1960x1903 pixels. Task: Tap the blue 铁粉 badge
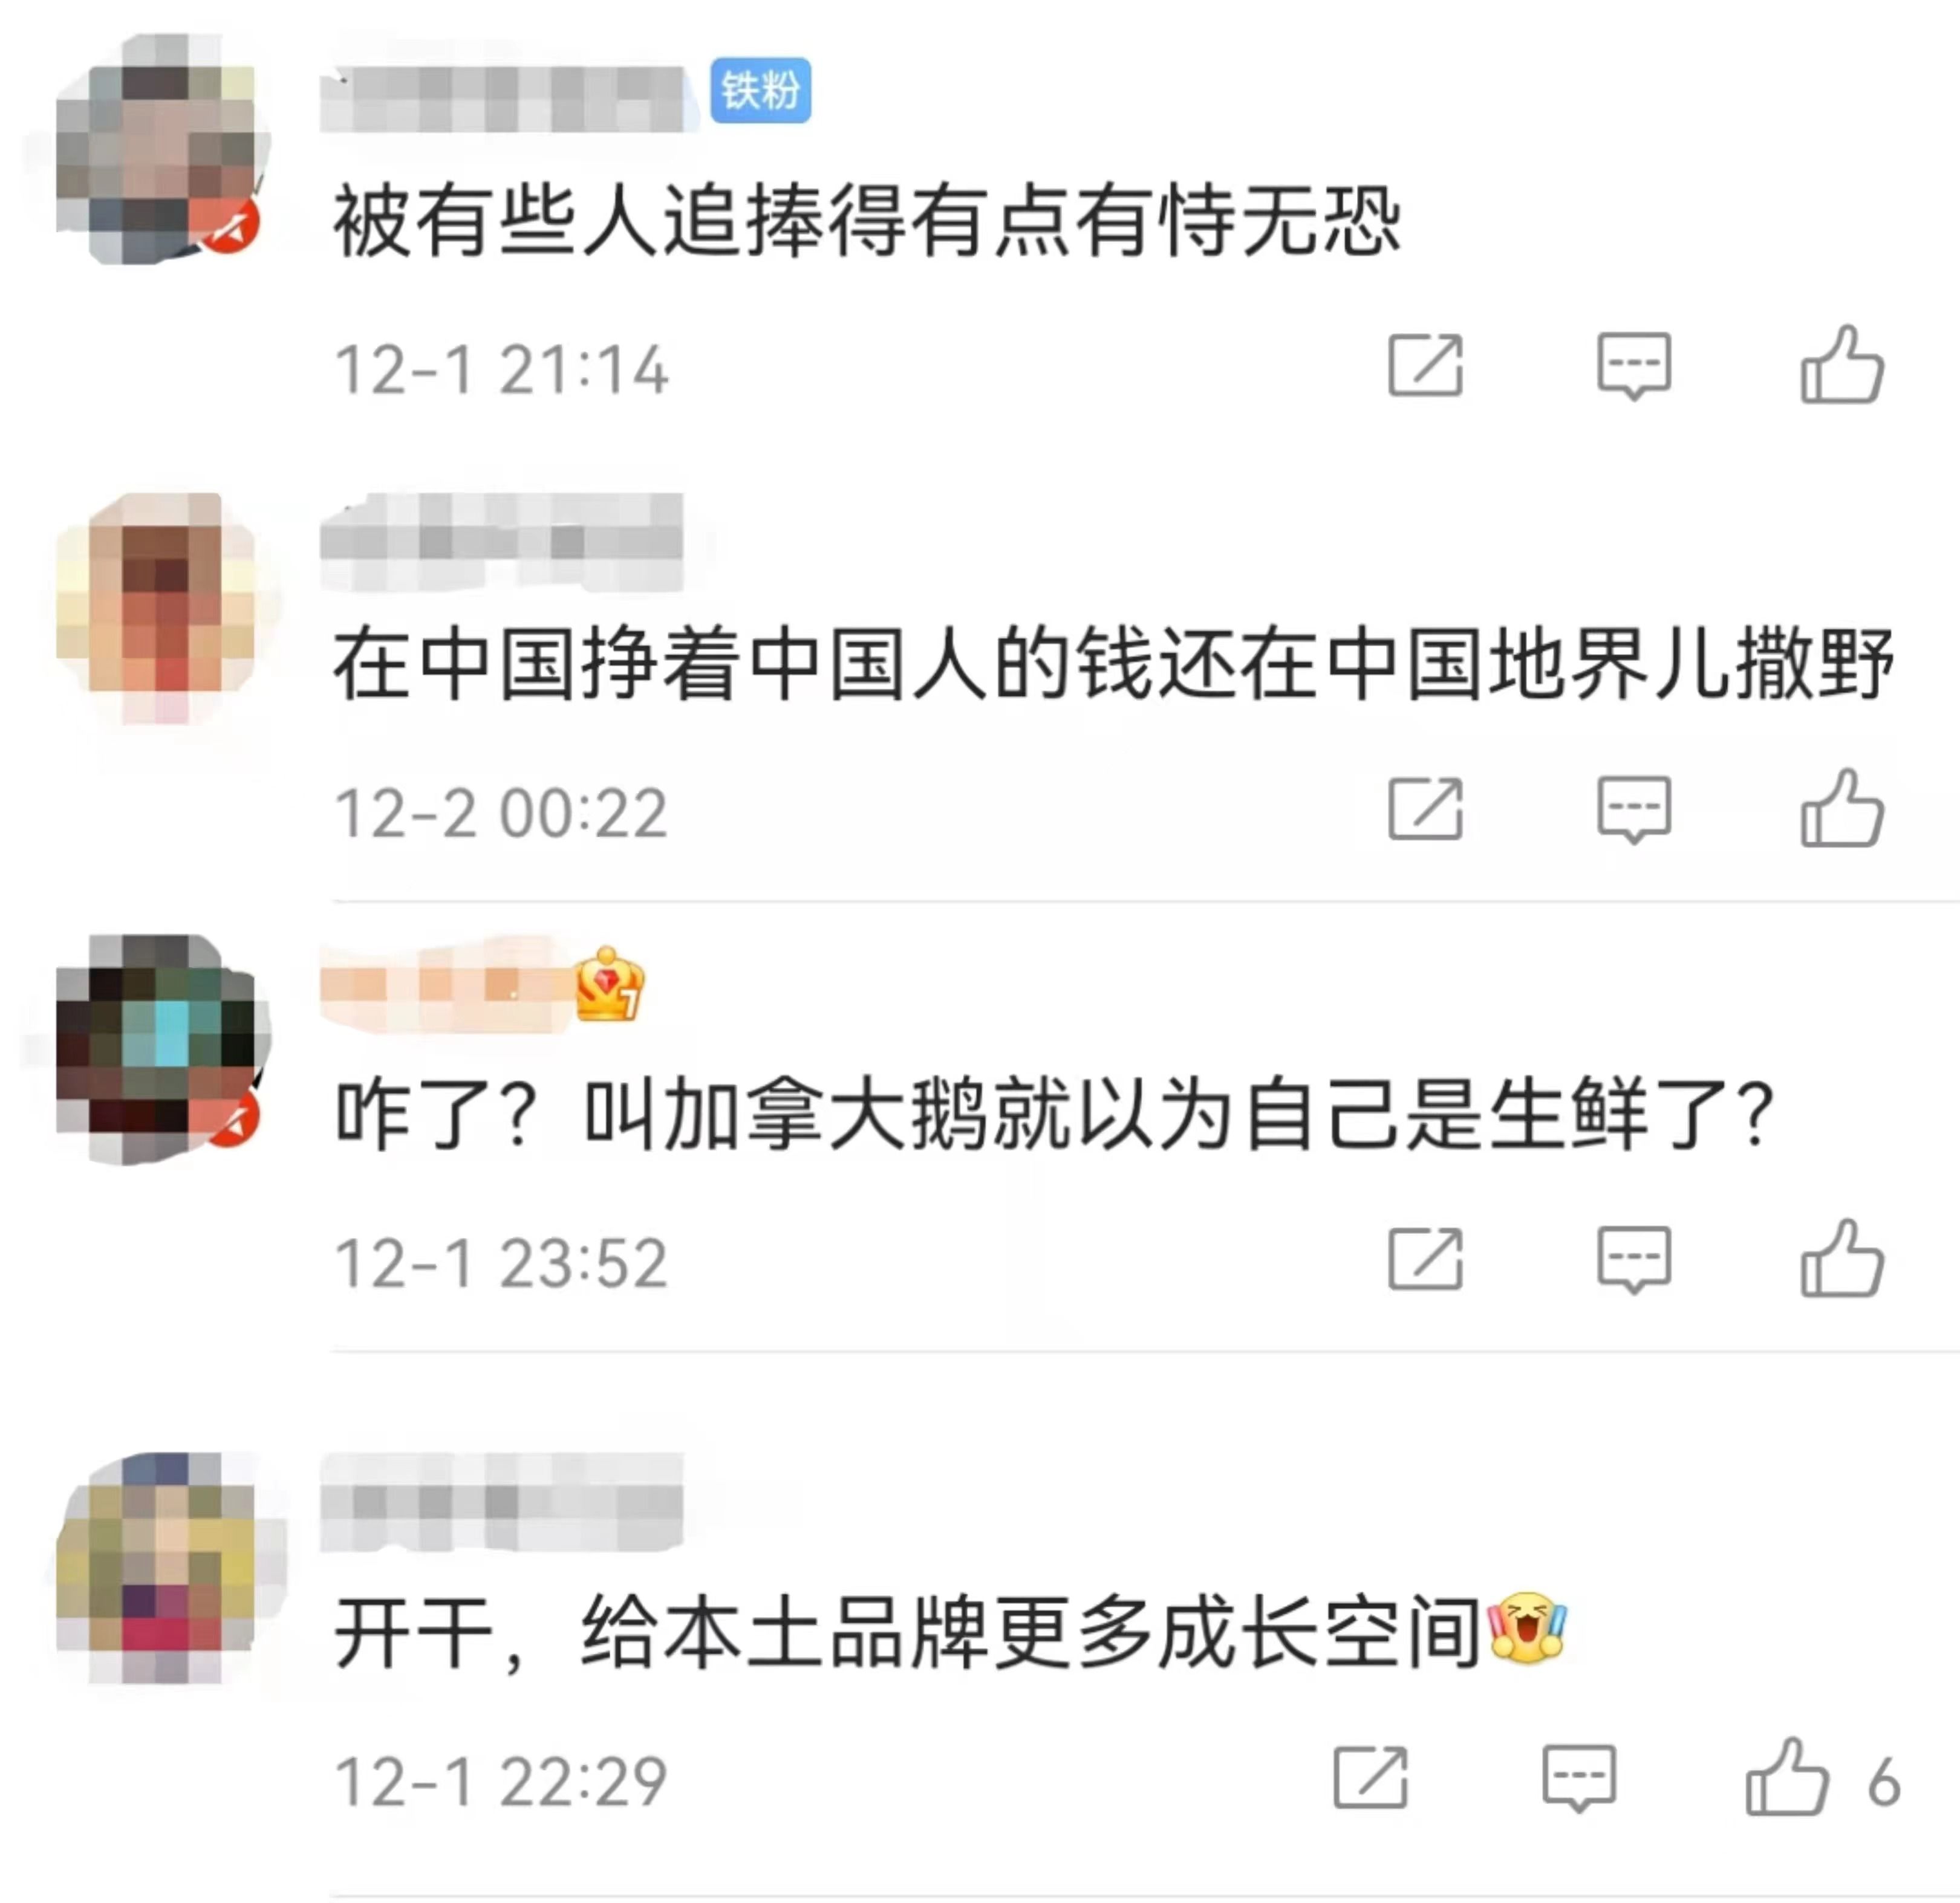pos(760,91)
